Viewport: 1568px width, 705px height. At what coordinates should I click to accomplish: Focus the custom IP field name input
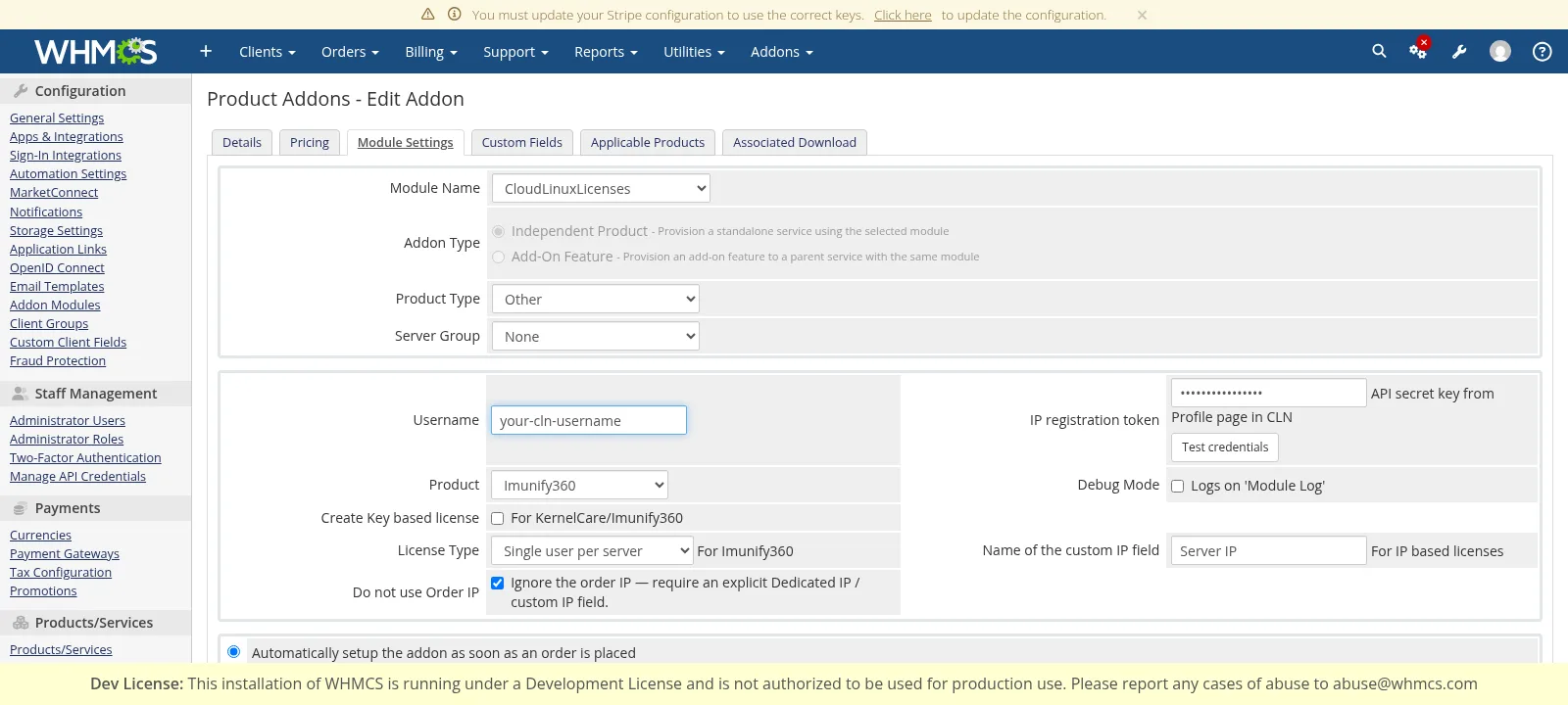[x=1268, y=550]
